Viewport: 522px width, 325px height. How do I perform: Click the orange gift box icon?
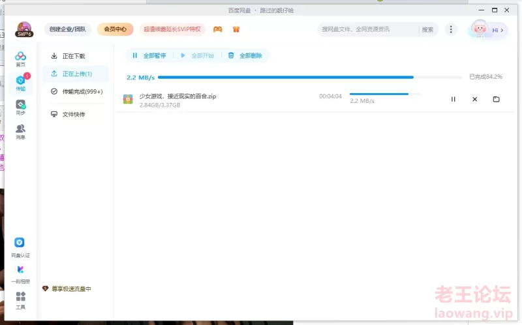(236, 29)
